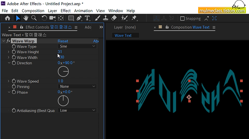Click the Wave Type stopwatch icon
The image size is (249, 139).
click(14, 46)
